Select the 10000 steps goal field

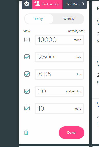59,40
